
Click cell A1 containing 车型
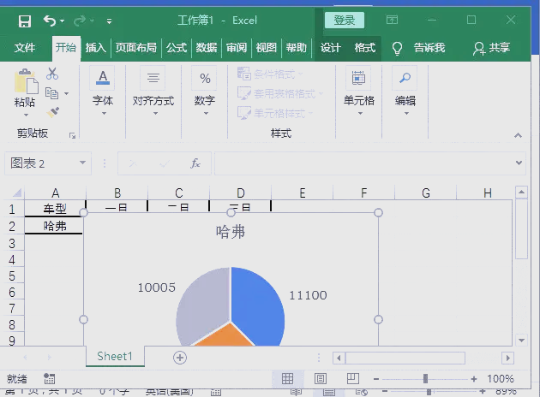click(55, 208)
